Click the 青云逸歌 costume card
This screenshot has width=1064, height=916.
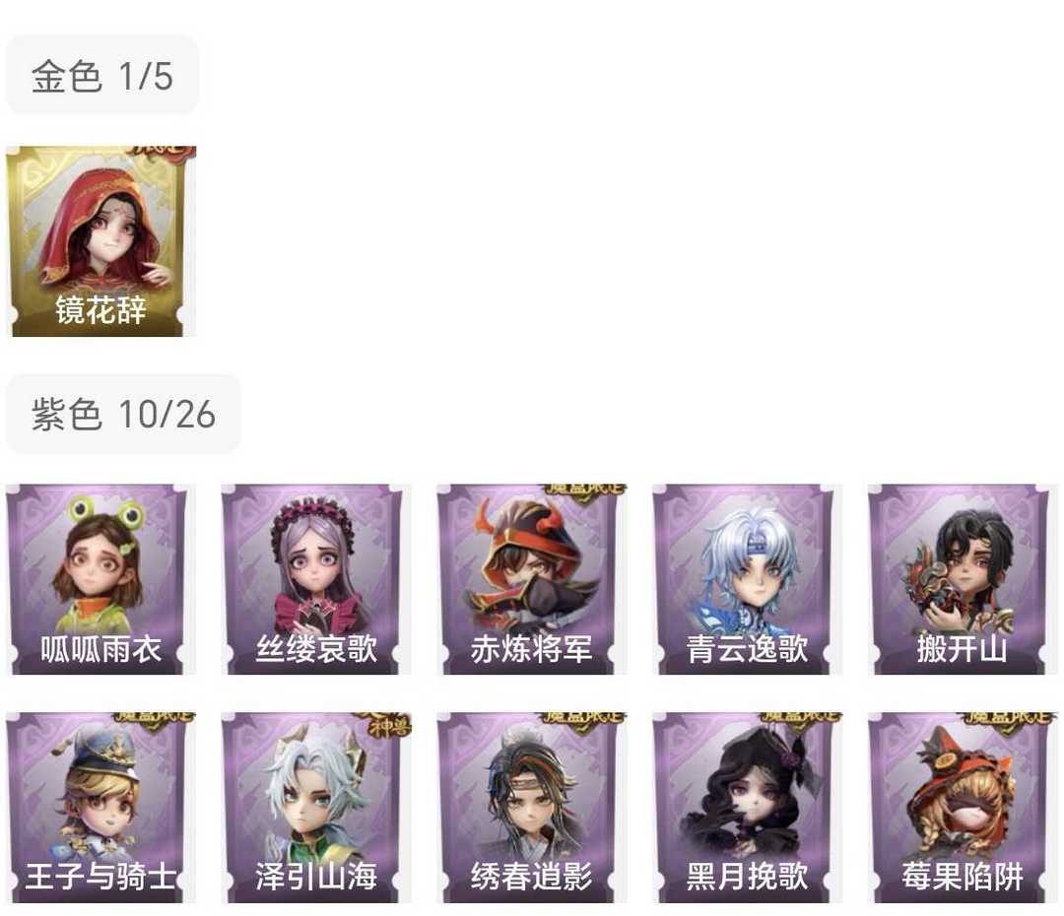[747, 579]
